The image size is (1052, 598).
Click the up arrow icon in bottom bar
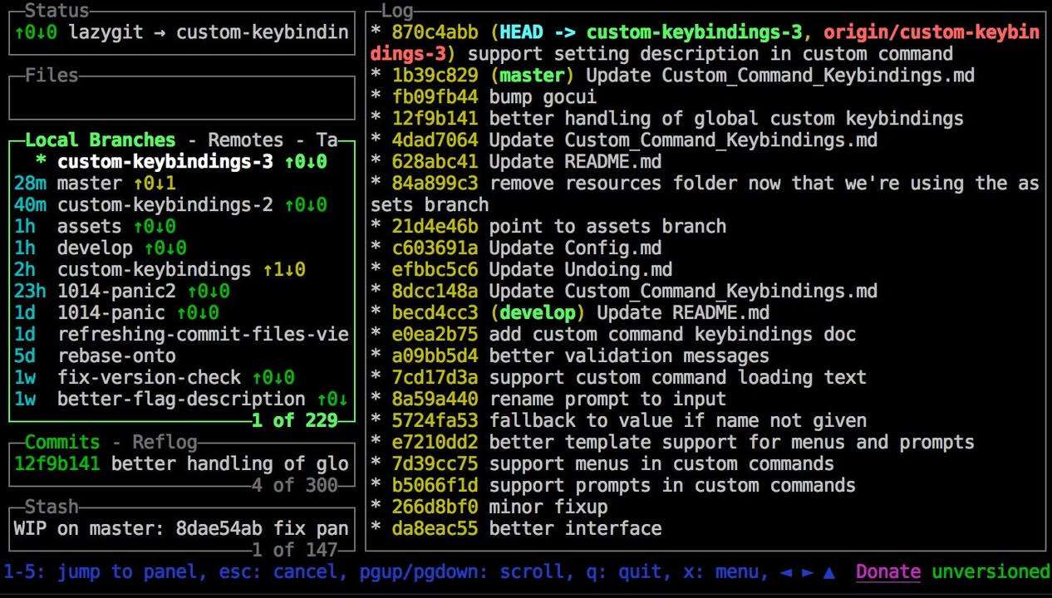point(827,571)
